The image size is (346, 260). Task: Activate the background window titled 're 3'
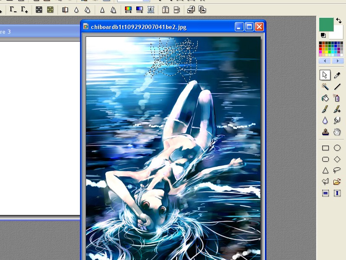coord(40,32)
